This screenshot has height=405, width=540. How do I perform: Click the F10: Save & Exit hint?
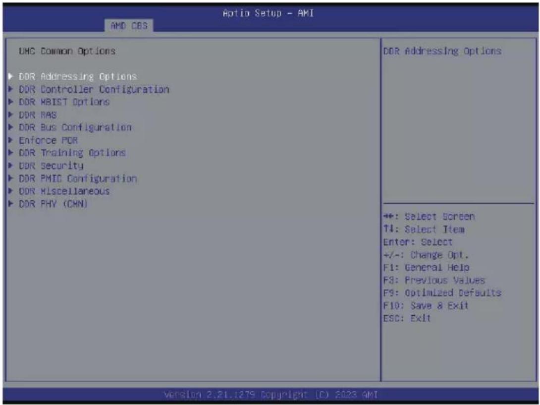(426, 306)
